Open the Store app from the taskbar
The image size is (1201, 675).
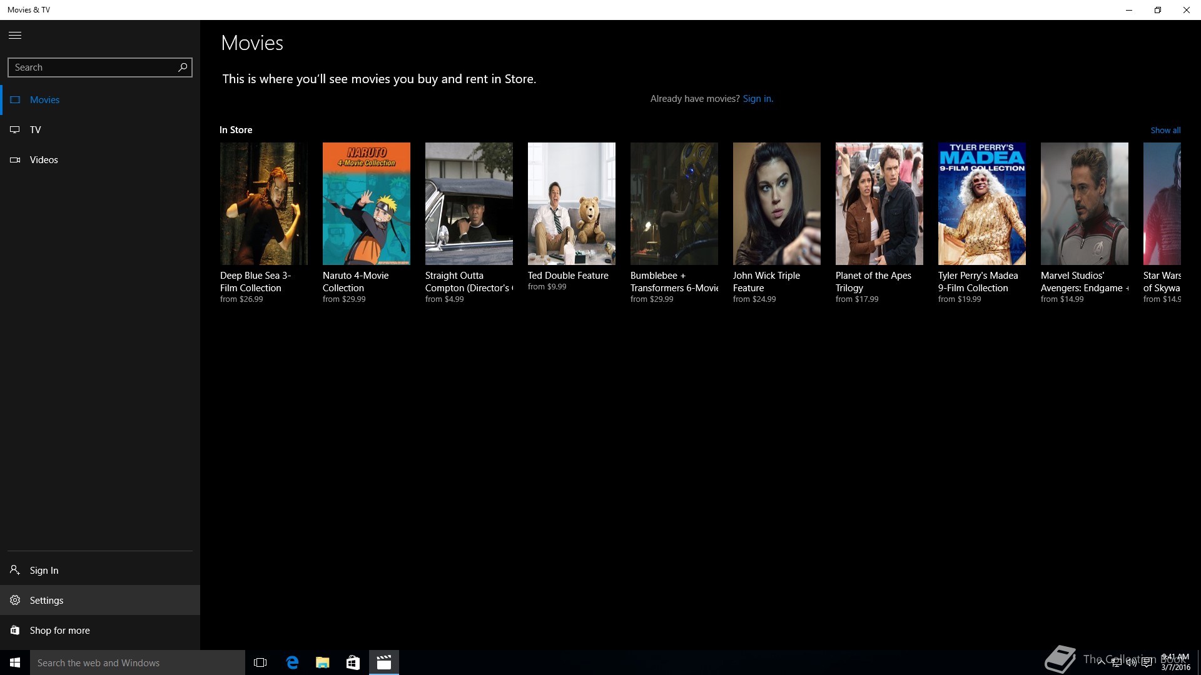pos(353,662)
